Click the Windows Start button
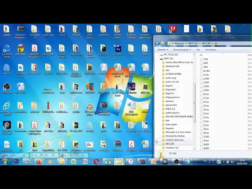This screenshot has height=189, width=252. pyautogui.click(x=5, y=162)
